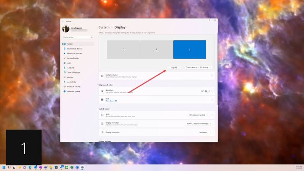Click the Settings back arrow
The height and width of the screenshot is (171, 304).
tap(63, 21)
